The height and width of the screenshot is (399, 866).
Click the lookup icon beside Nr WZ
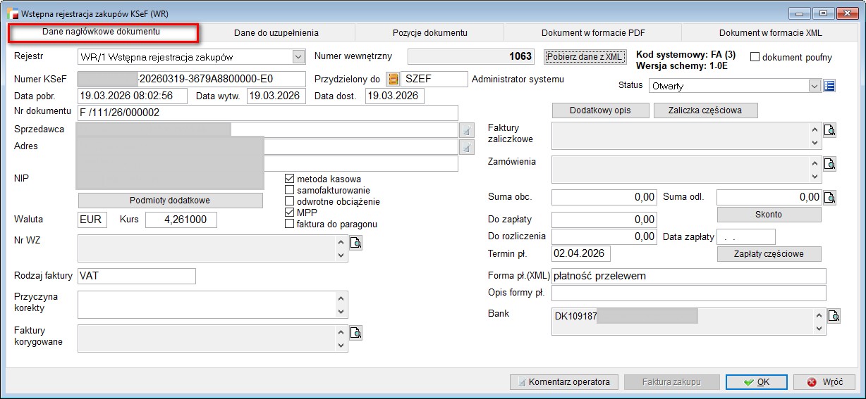(x=356, y=243)
